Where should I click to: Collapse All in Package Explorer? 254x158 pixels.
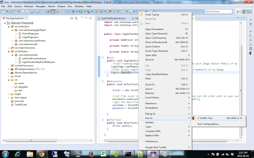point(72,18)
